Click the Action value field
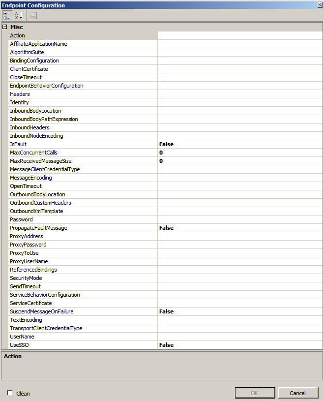The width and height of the screenshot is (324, 401). (x=240, y=35)
